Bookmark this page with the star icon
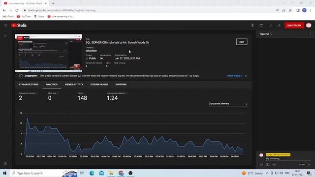 [290, 10]
